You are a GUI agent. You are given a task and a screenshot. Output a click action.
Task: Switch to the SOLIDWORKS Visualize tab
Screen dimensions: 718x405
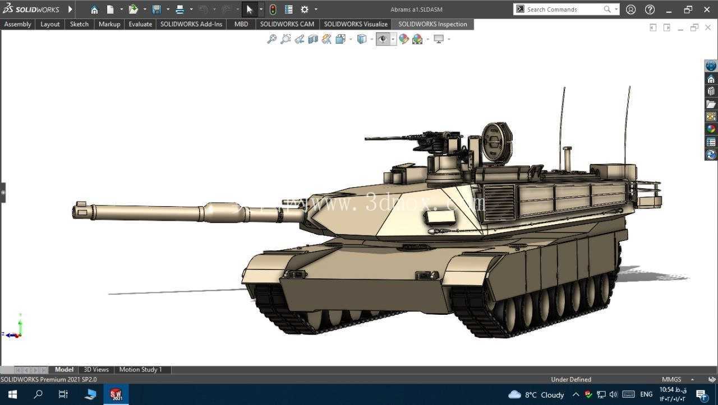coord(356,24)
